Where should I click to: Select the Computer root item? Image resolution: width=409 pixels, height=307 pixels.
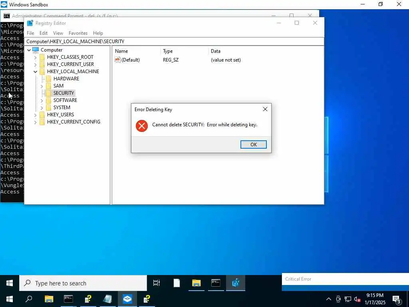[x=52, y=50]
